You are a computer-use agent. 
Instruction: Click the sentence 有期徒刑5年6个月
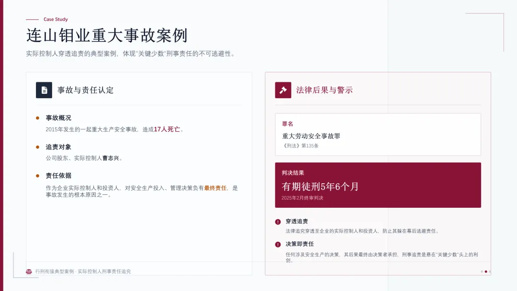tap(320, 187)
